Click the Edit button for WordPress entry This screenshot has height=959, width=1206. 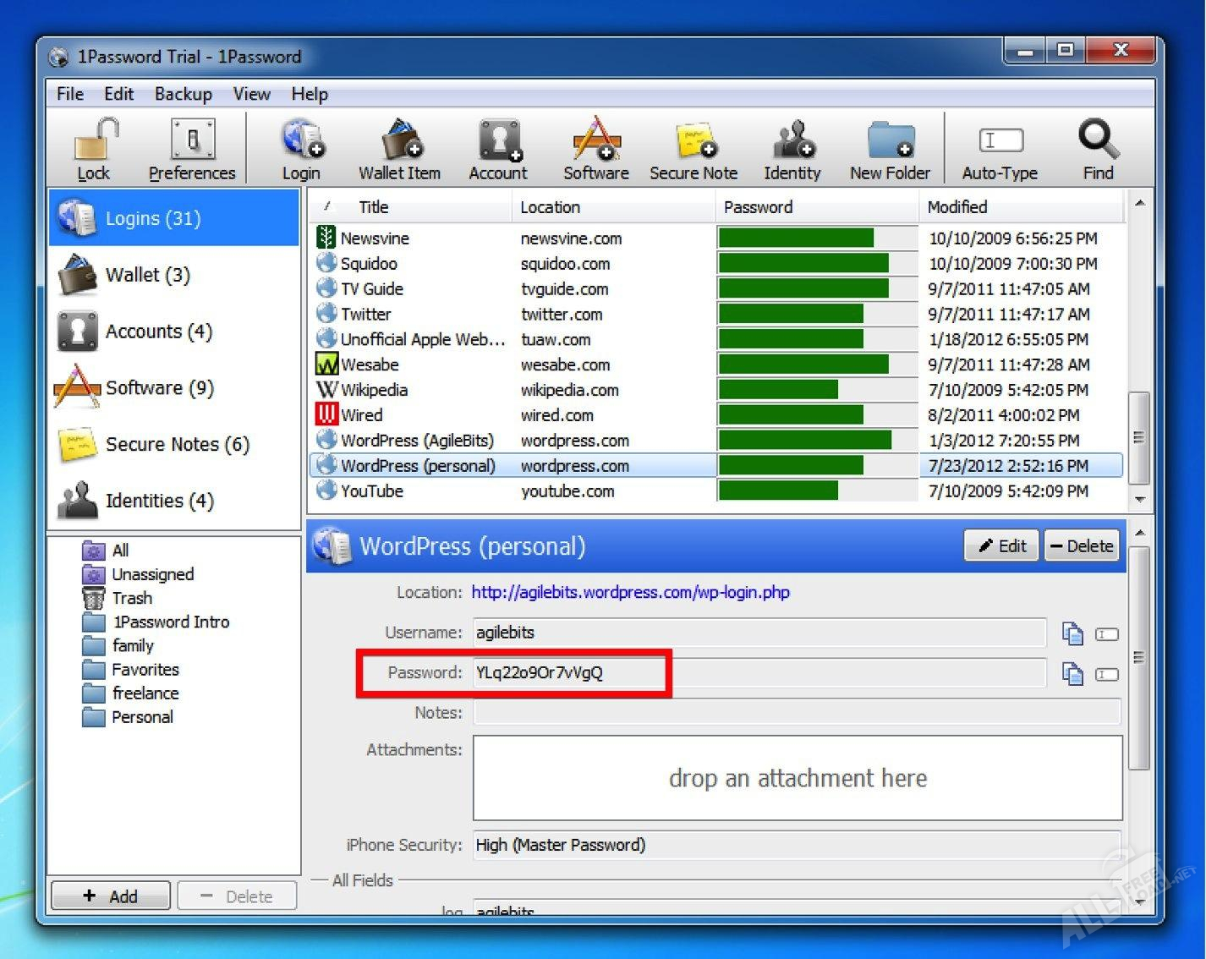click(x=1001, y=546)
